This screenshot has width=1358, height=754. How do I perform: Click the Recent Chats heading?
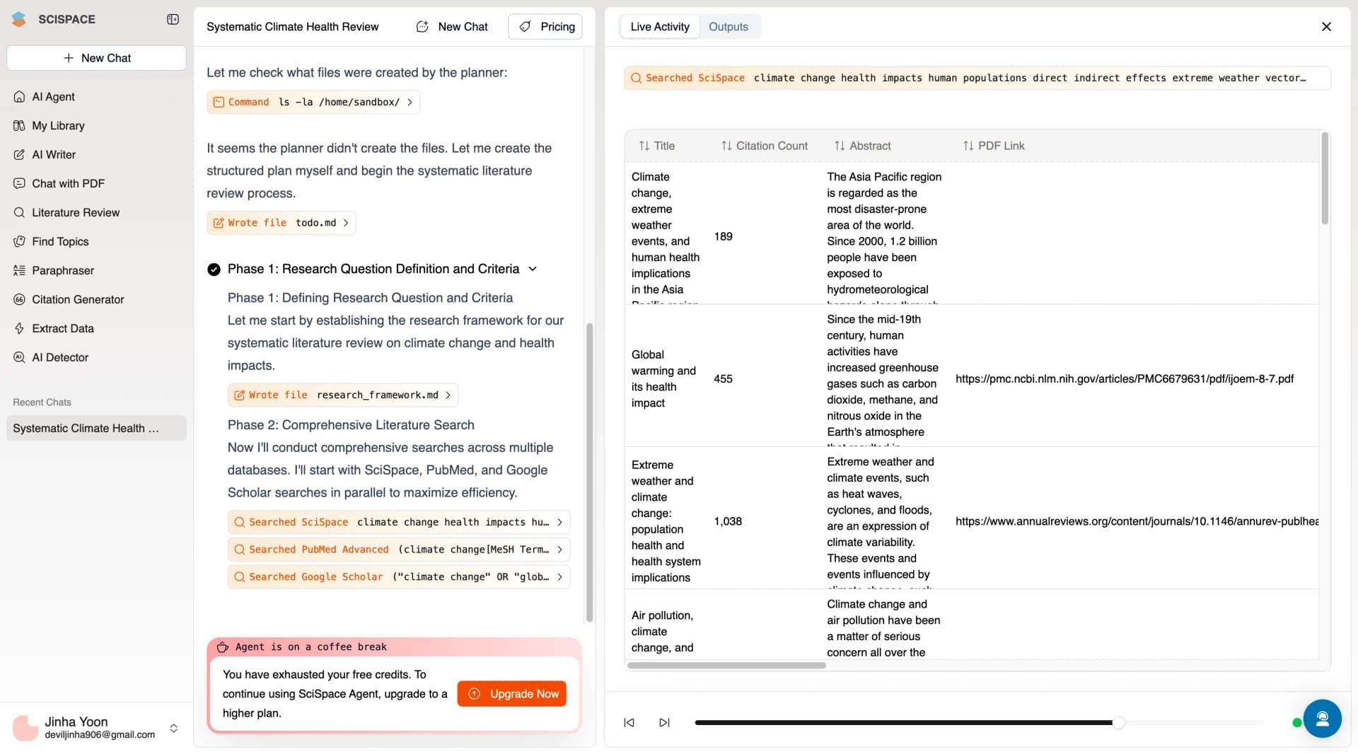tap(42, 402)
